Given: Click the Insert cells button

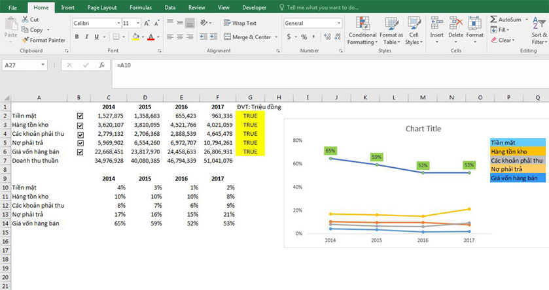Looking at the screenshot, I should pos(436,29).
